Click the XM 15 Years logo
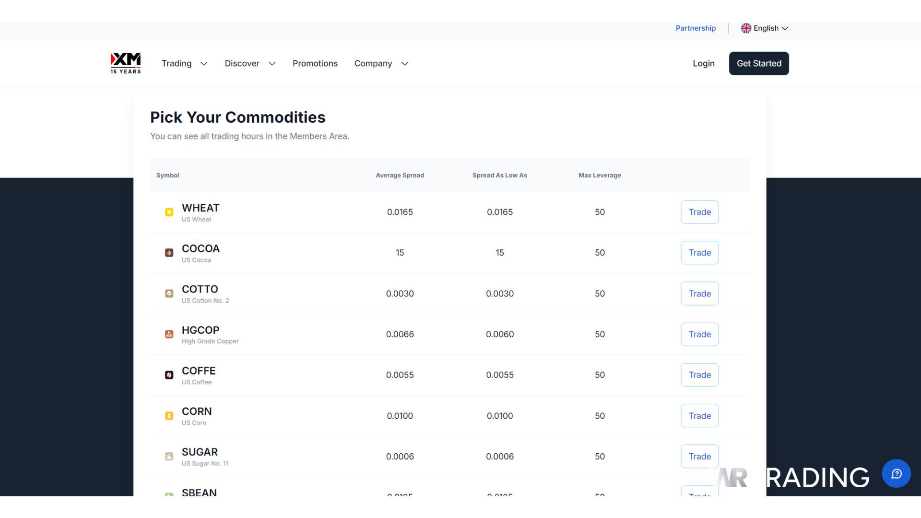 tap(126, 63)
